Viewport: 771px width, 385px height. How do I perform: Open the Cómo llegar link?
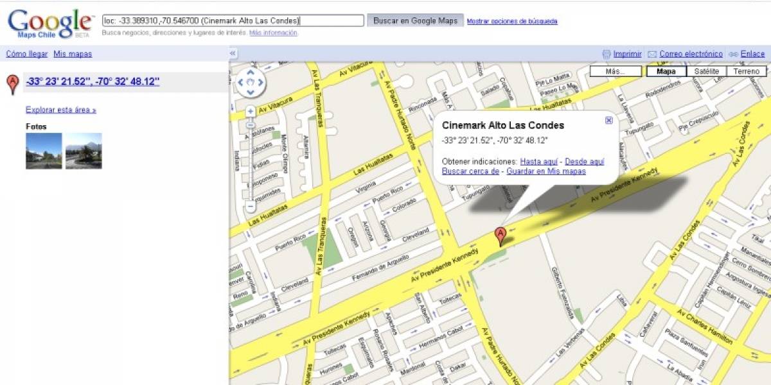tap(27, 54)
